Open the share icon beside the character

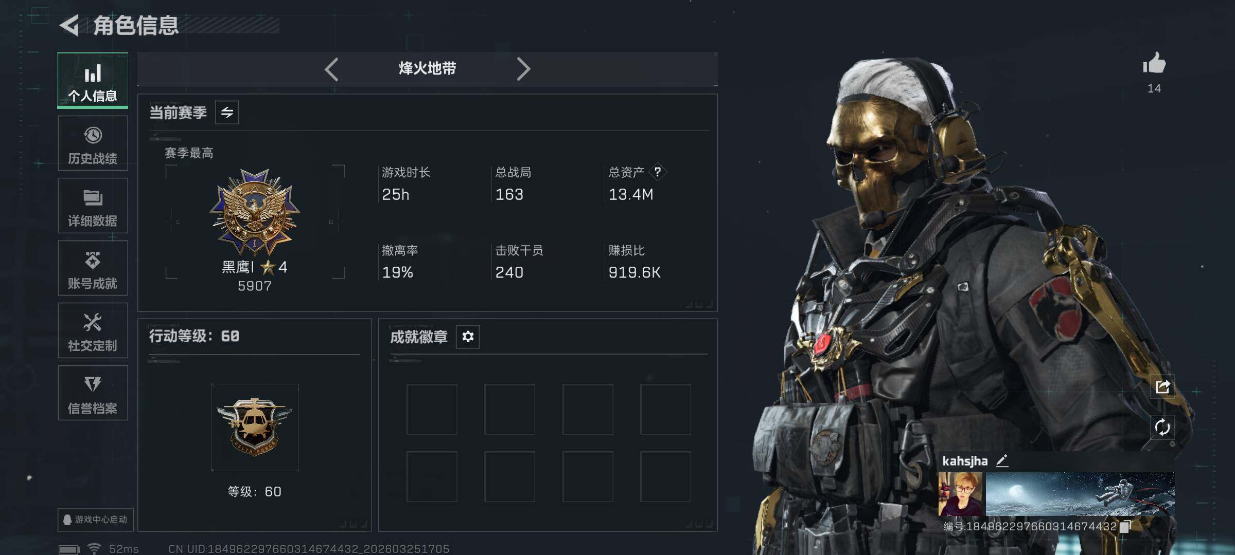tap(1162, 386)
